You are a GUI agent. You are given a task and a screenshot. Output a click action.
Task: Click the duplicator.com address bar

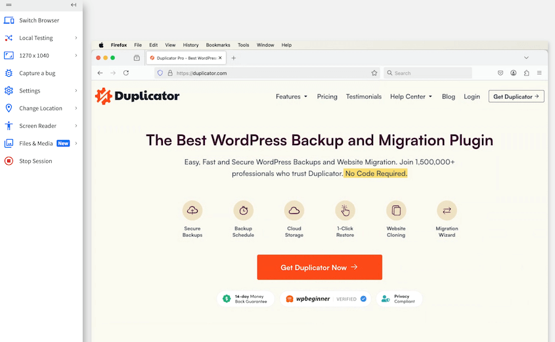pos(267,73)
